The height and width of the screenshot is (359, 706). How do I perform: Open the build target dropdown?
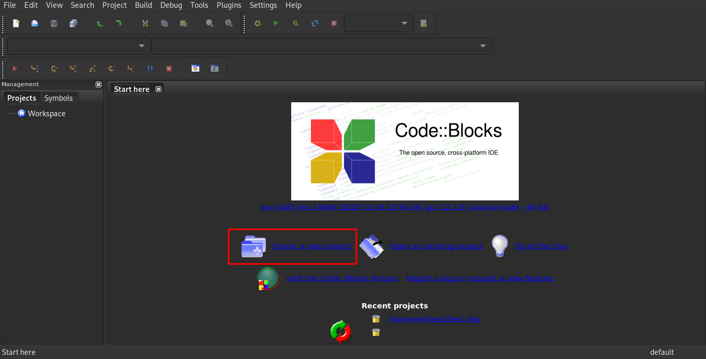(379, 23)
